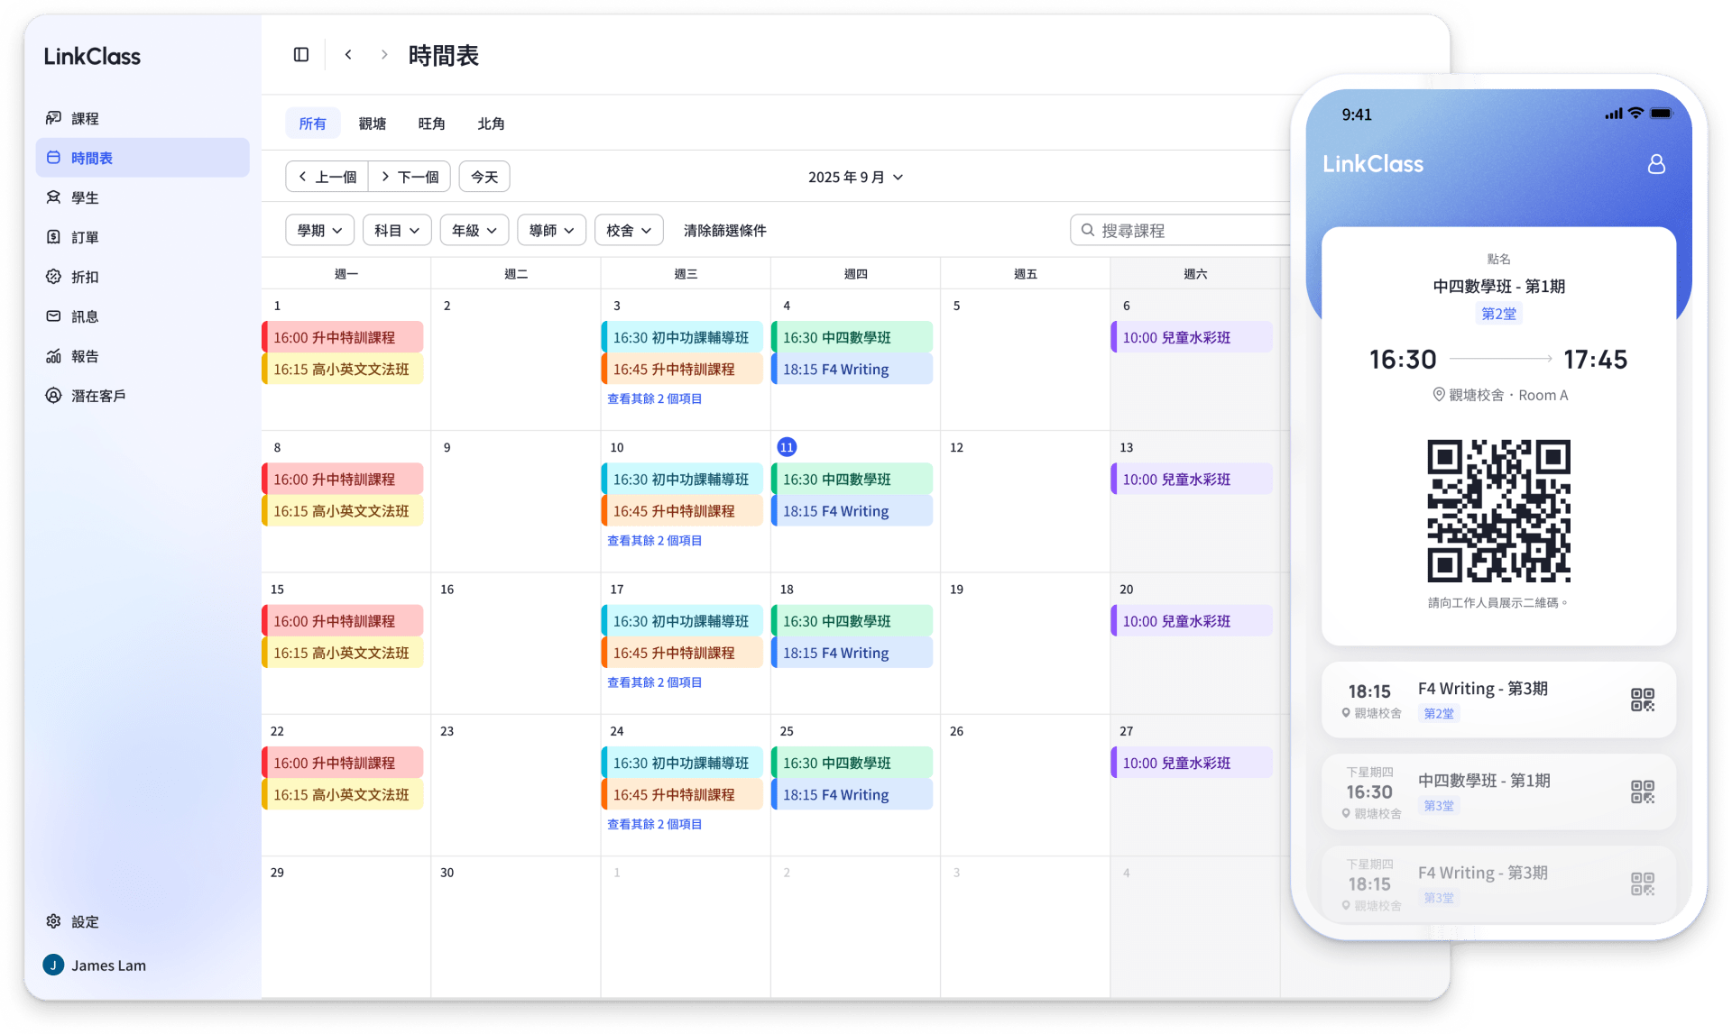Tap the 第2堂 tag under 中四數學班 - 第1期

[1498, 314]
